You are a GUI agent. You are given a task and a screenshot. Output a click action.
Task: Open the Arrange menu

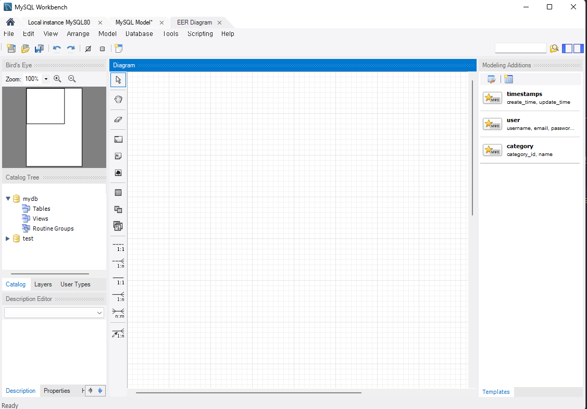pyautogui.click(x=78, y=34)
